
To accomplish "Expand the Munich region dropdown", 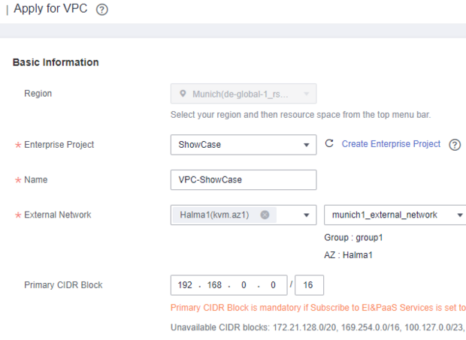I will pos(306,95).
